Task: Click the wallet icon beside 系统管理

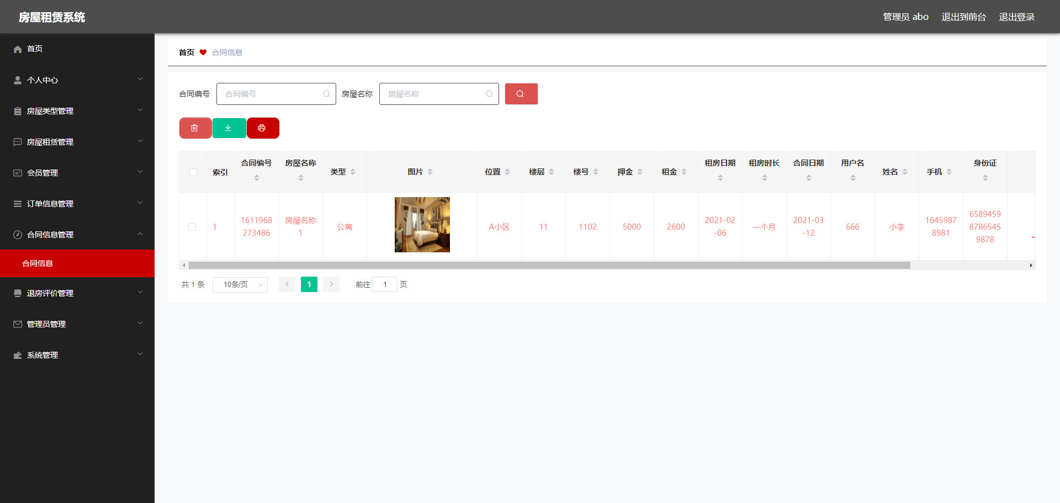Action: point(18,355)
